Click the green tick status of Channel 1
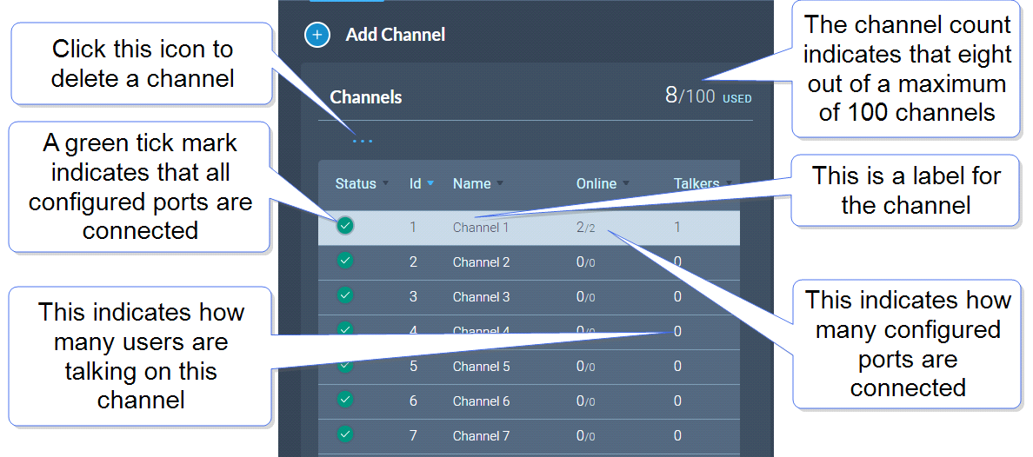 (345, 226)
